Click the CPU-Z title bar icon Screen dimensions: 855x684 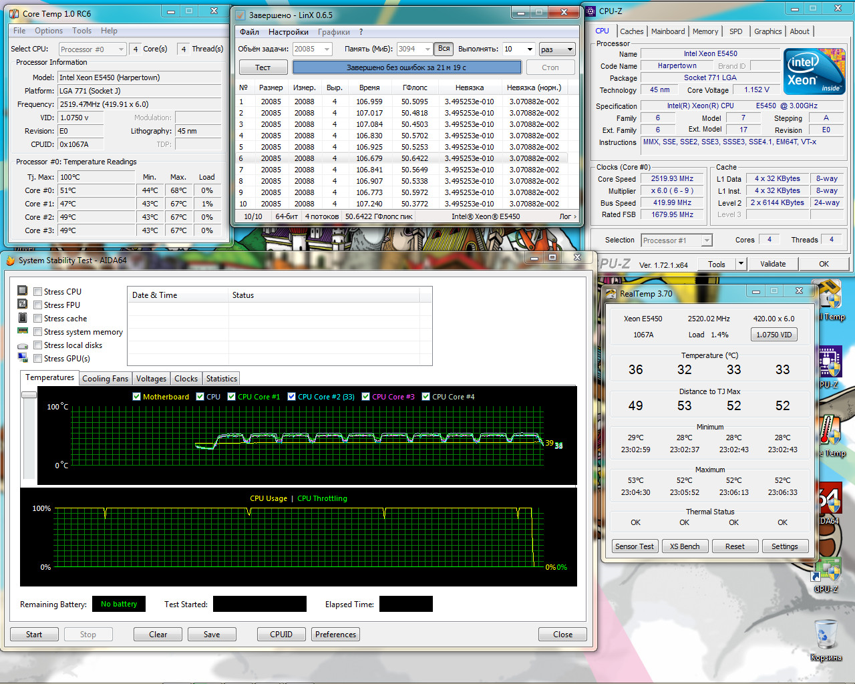[590, 11]
